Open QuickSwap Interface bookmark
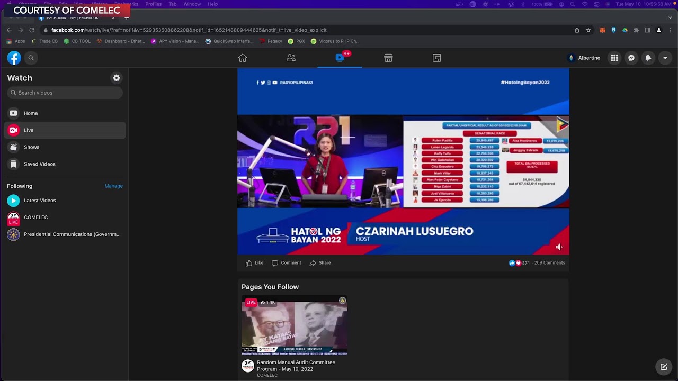The image size is (678, 381). click(x=229, y=41)
